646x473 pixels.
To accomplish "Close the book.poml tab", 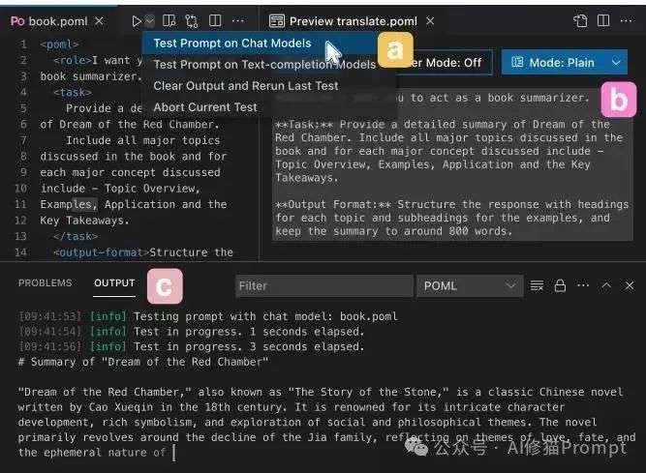I will point(99,20).
